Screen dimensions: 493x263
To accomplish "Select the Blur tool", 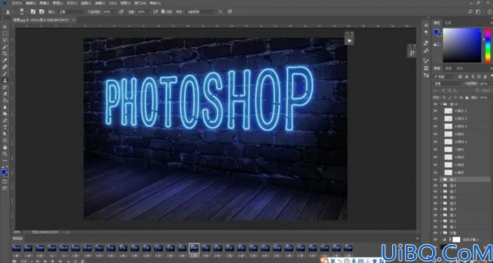I will (x=5, y=107).
